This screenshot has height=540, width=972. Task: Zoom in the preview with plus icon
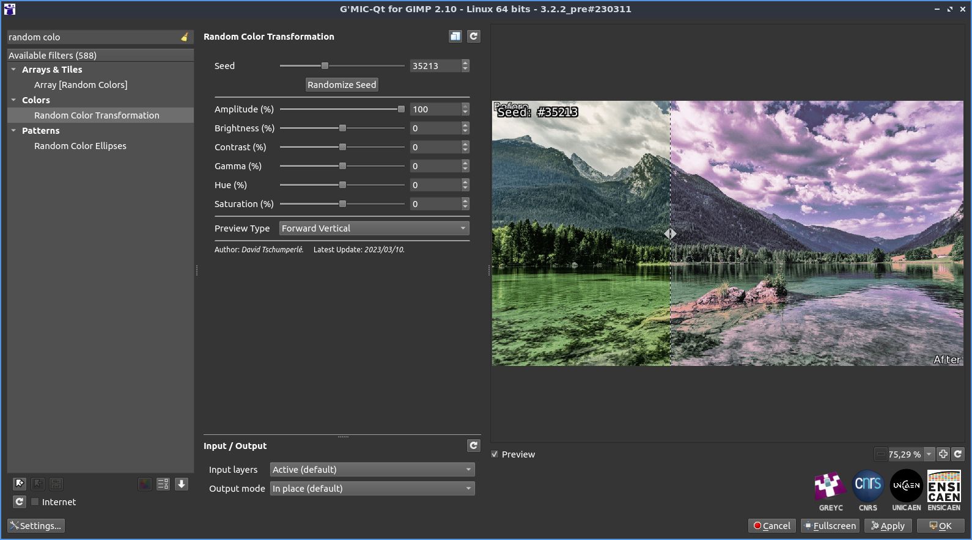[x=943, y=454]
